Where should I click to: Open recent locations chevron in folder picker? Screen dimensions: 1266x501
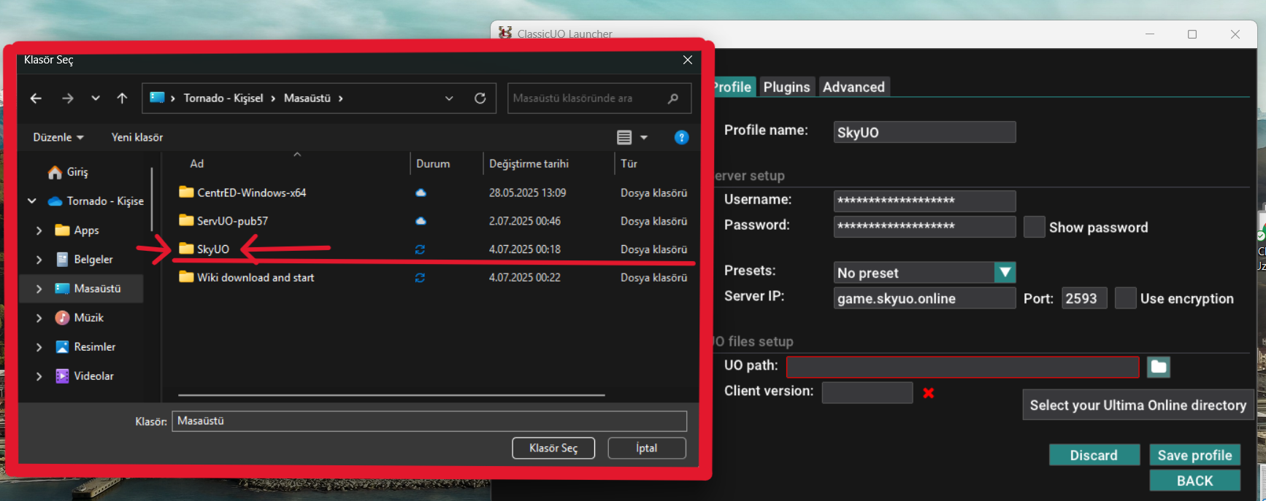tap(96, 98)
